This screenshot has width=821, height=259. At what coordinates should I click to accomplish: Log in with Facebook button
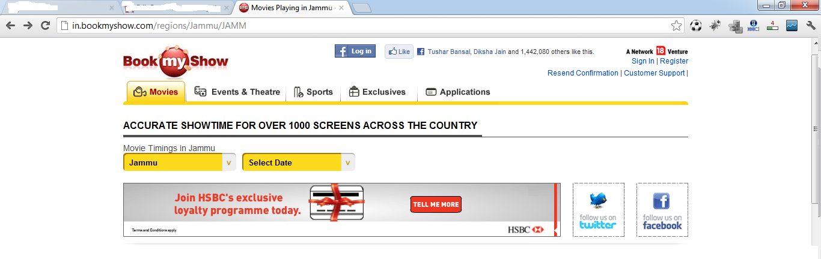(x=355, y=52)
